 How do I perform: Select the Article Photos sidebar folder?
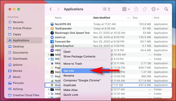click(x=24, y=28)
